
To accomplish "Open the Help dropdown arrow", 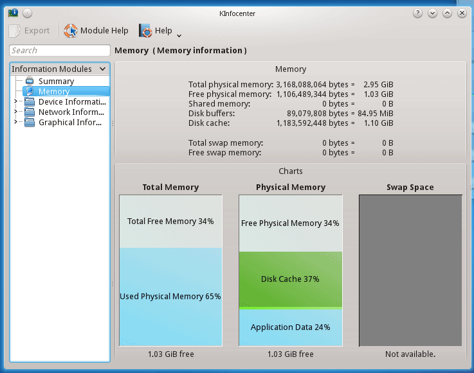I will click(x=179, y=35).
